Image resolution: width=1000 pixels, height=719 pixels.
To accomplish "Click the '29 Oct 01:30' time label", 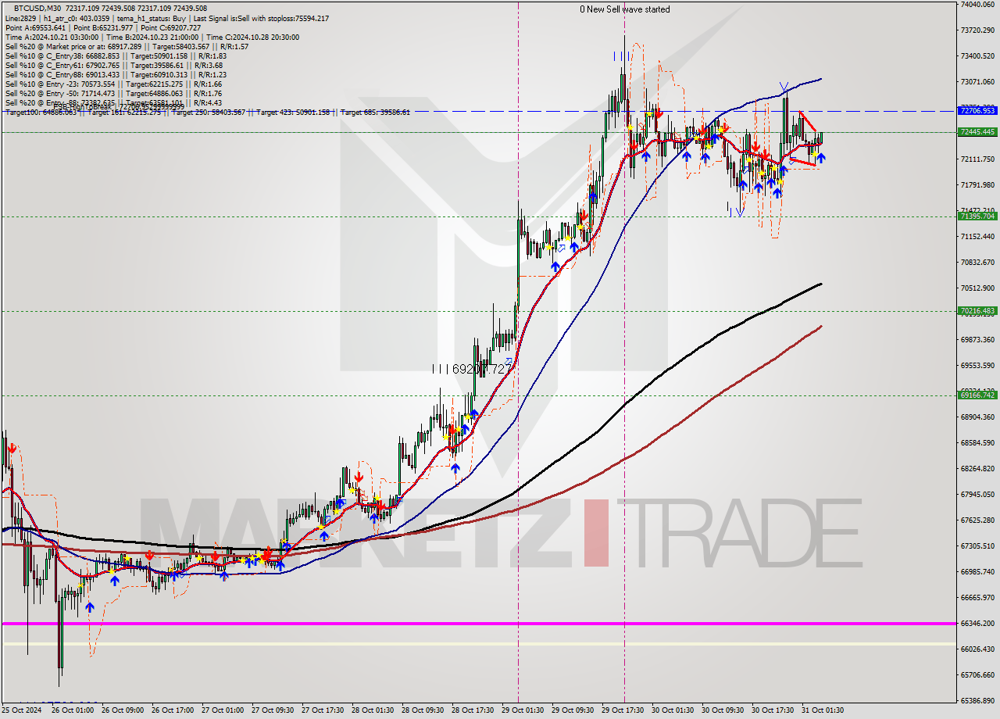I will coord(522,710).
